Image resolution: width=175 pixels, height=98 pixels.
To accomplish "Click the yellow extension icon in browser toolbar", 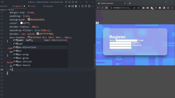I will pos(148,8).
